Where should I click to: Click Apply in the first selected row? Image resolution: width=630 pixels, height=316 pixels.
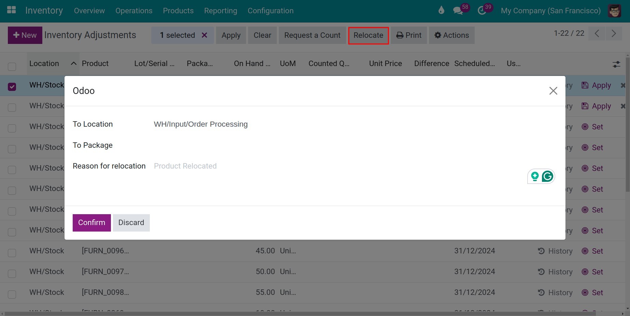tap(596, 85)
